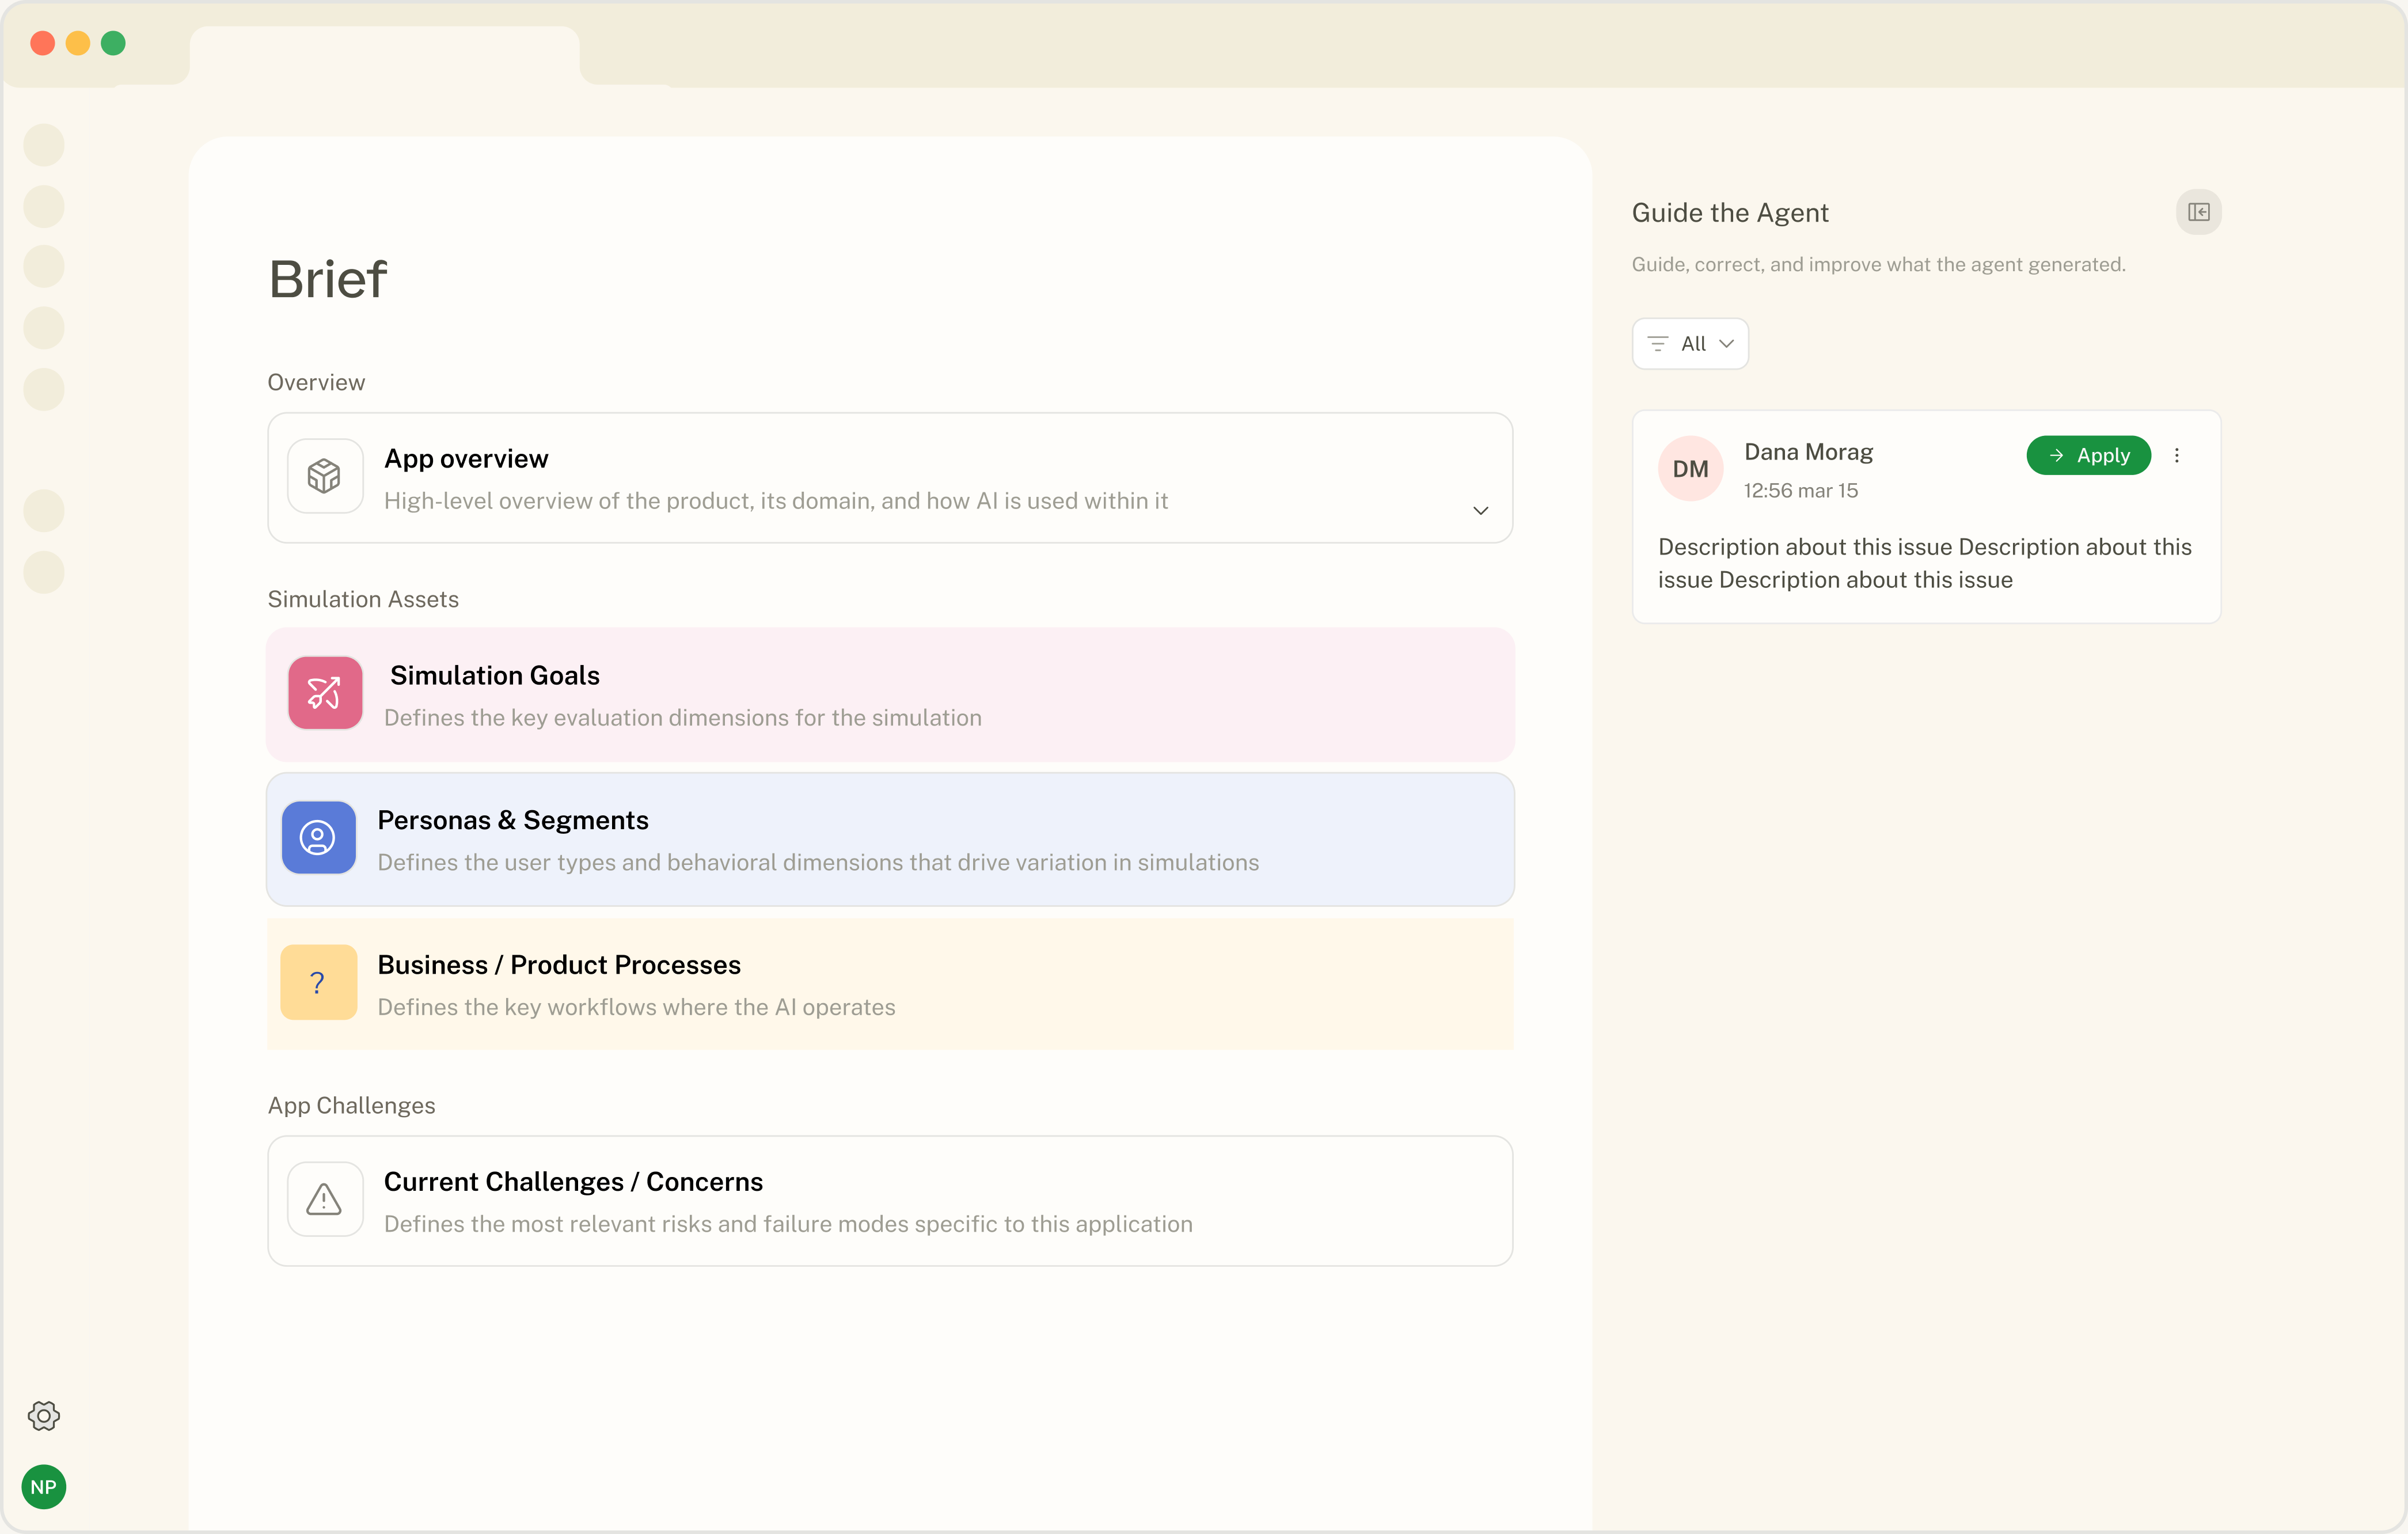
Task: Open the Personas & Segments card
Action: pyautogui.click(x=890, y=839)
